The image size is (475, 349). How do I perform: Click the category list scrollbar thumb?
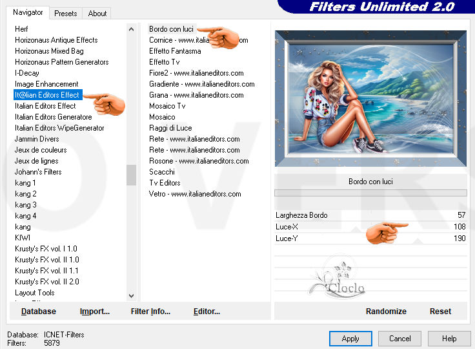pos(131,174)
